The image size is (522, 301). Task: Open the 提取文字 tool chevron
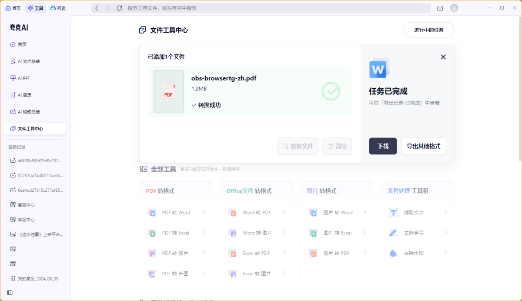pos(445,212)
